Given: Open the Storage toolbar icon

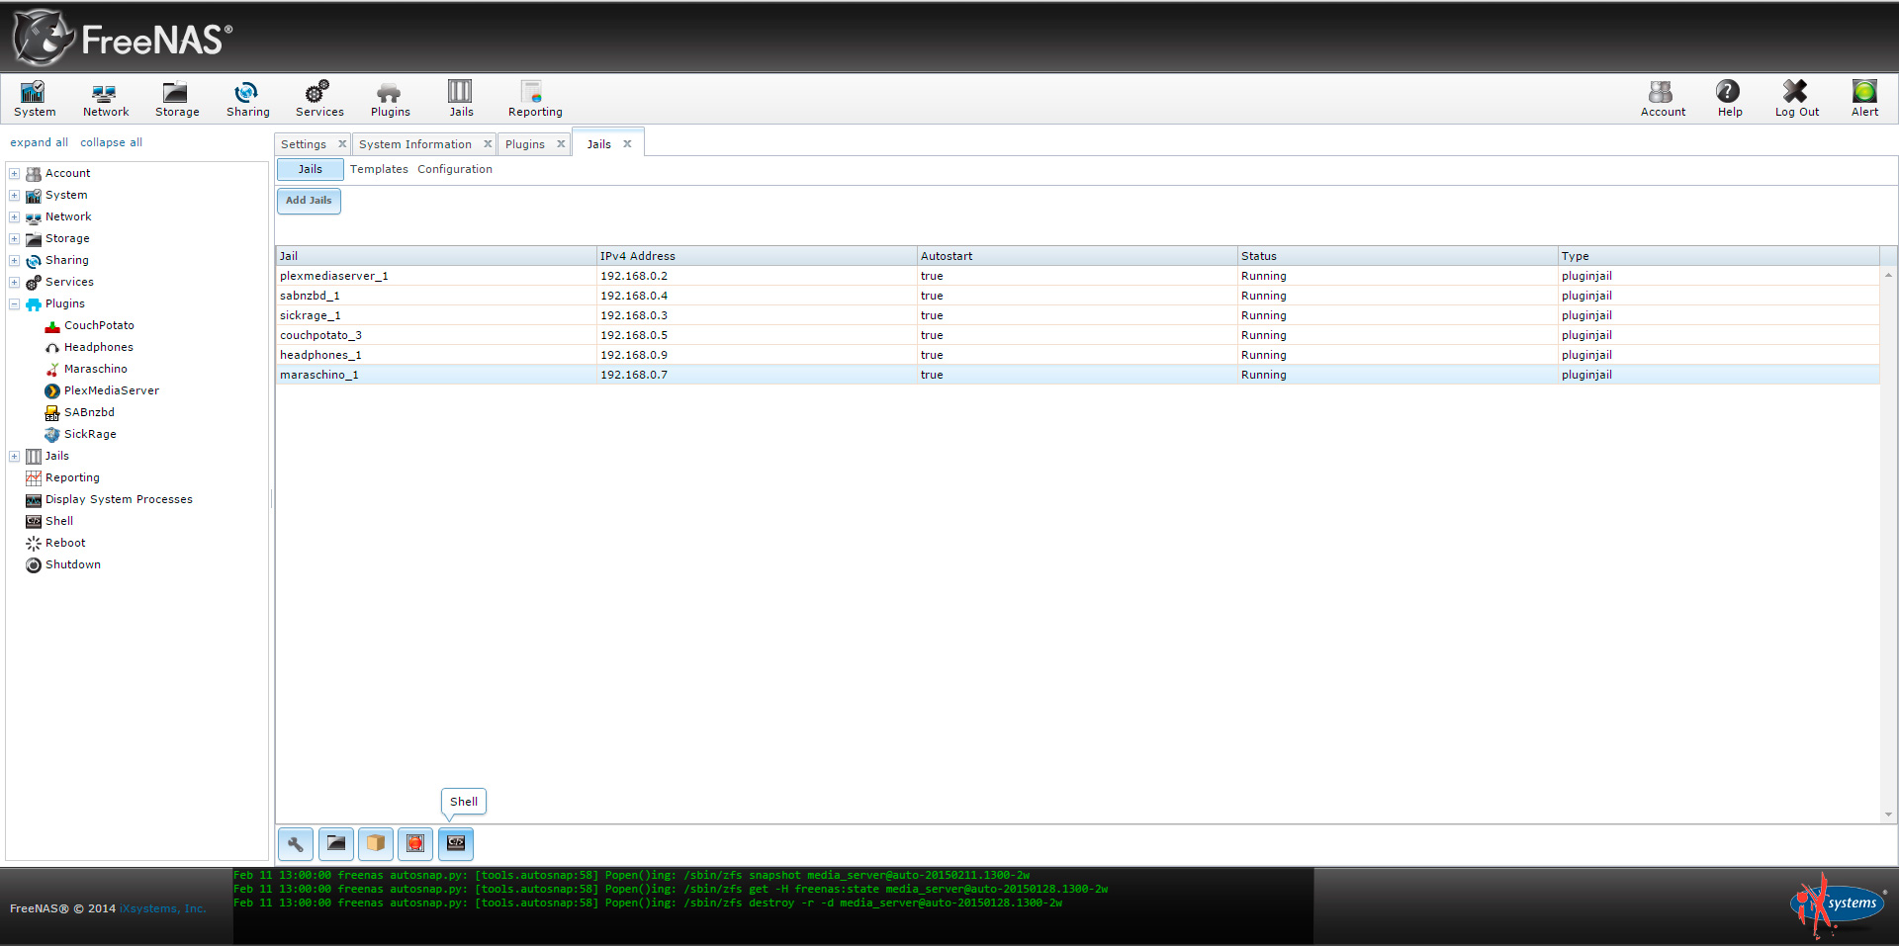Looking at the screenshot, I should tap(177, 99).
